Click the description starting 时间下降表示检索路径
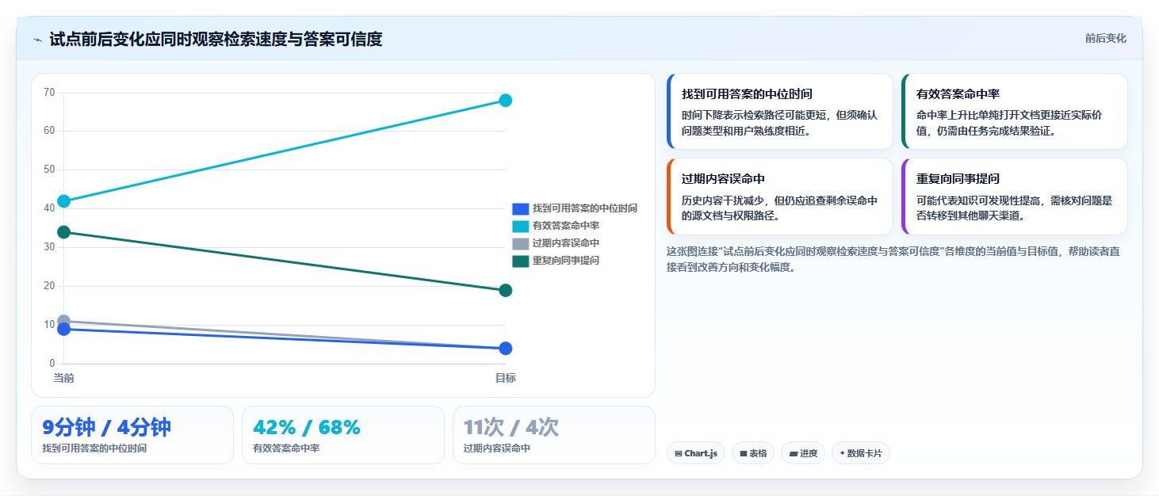This screenshot has height=496, width=1159. 780,123
